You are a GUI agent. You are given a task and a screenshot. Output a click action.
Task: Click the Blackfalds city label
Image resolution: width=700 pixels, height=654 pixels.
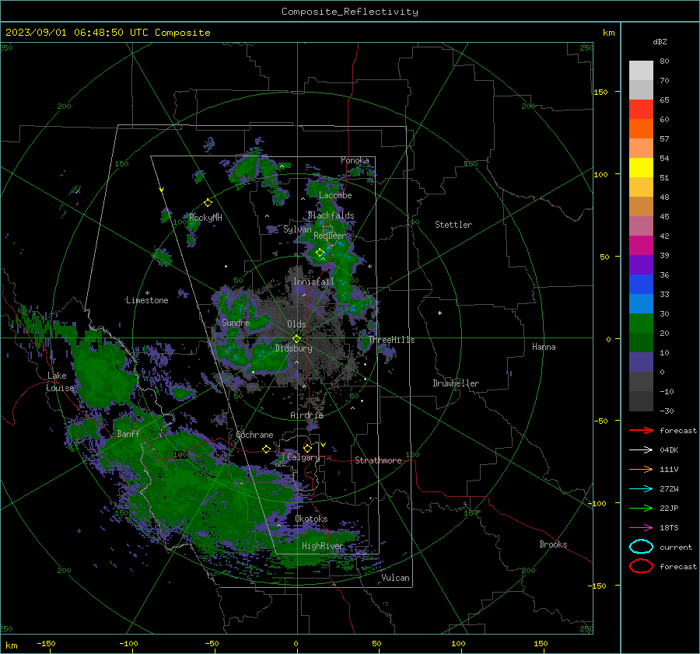pyautogui.click(x=331, y=215)
